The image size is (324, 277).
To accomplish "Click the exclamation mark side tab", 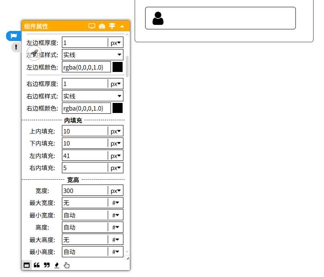I will point(16,47).
